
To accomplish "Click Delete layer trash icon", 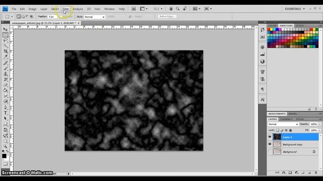I will coord(316,172).
